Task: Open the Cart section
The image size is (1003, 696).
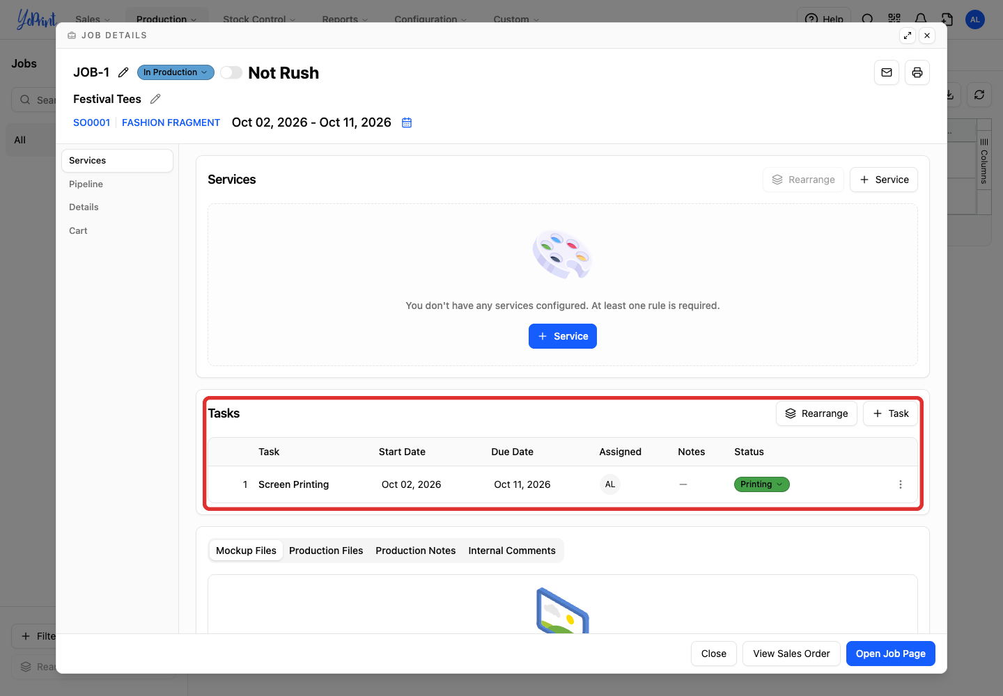Action: point(117,231)
